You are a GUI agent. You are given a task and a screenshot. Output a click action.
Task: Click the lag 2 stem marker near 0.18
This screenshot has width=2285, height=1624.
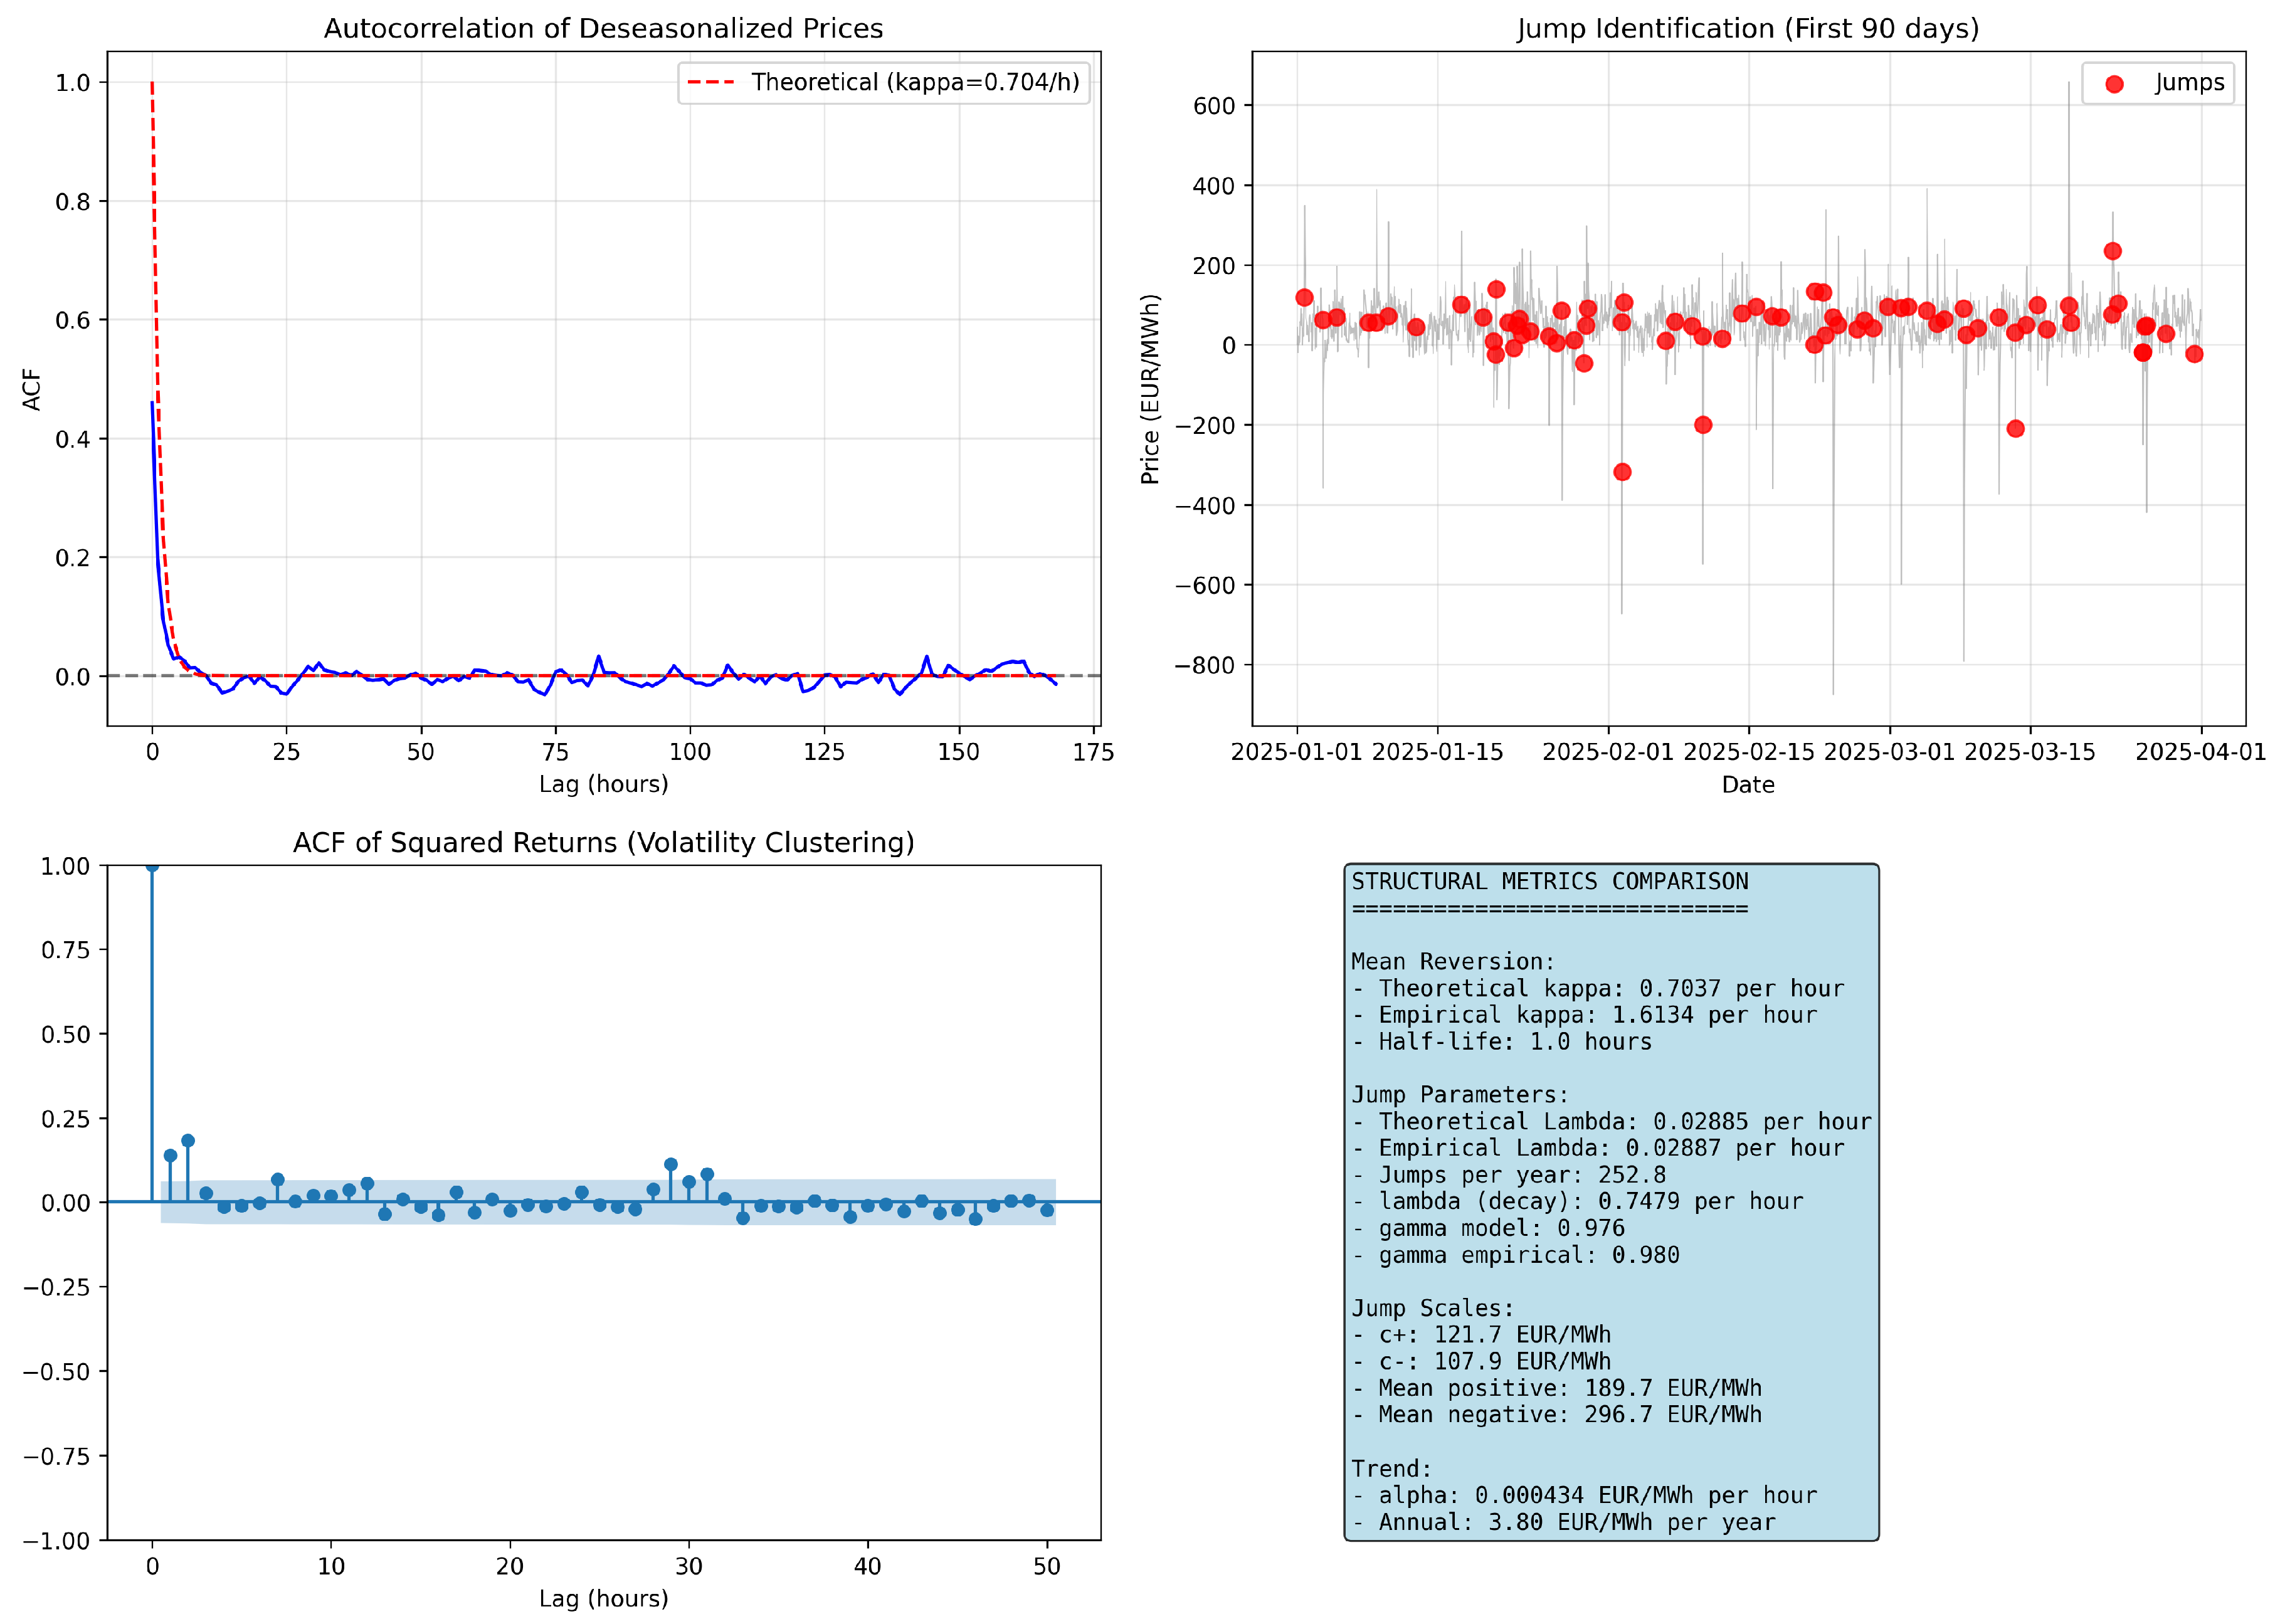188,1141
